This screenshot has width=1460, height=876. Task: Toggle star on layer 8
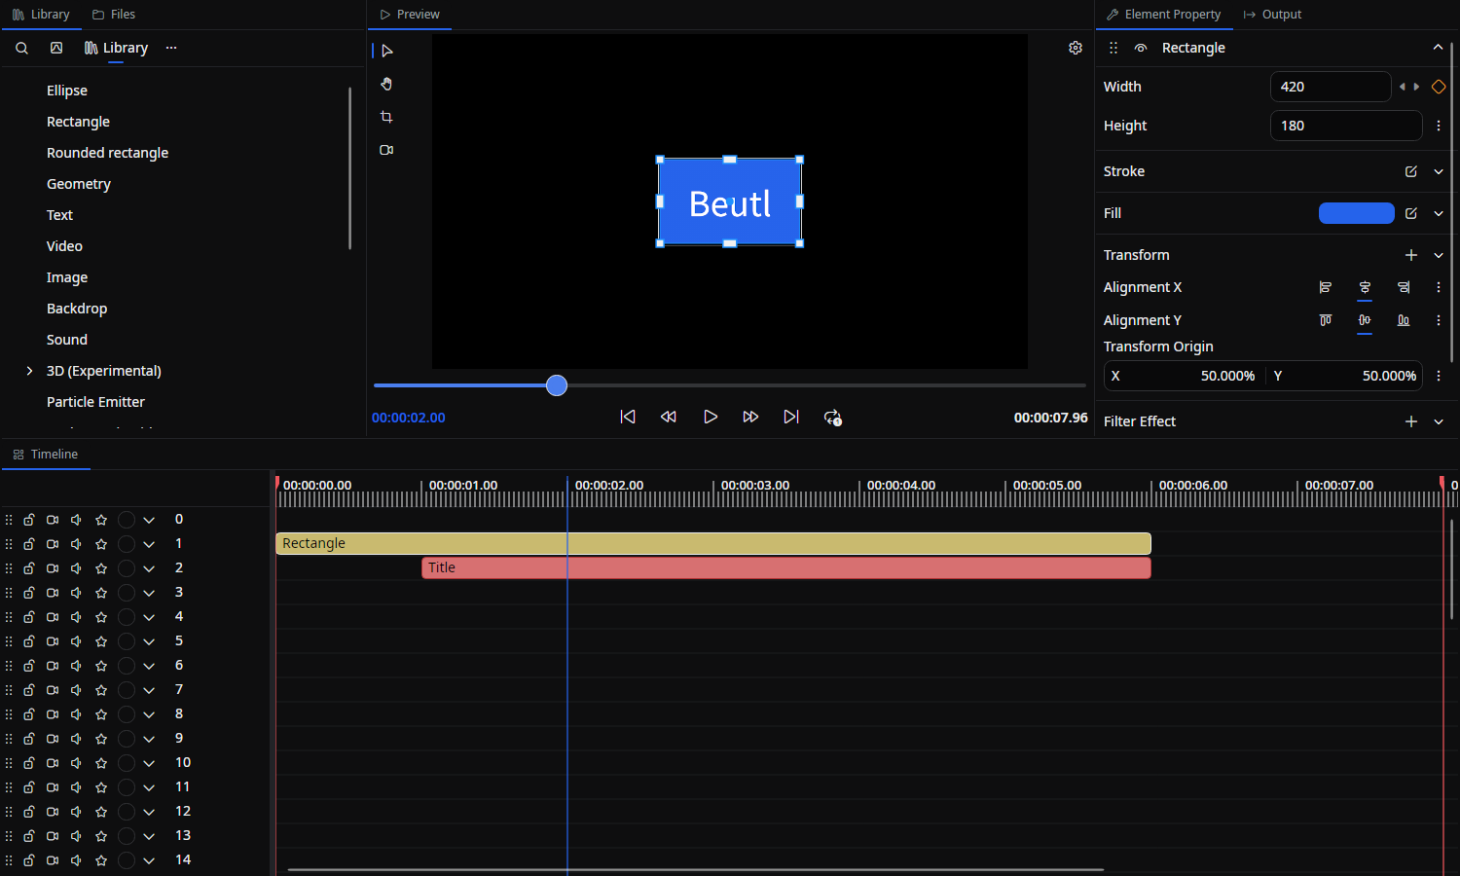(x=101, y=714)
